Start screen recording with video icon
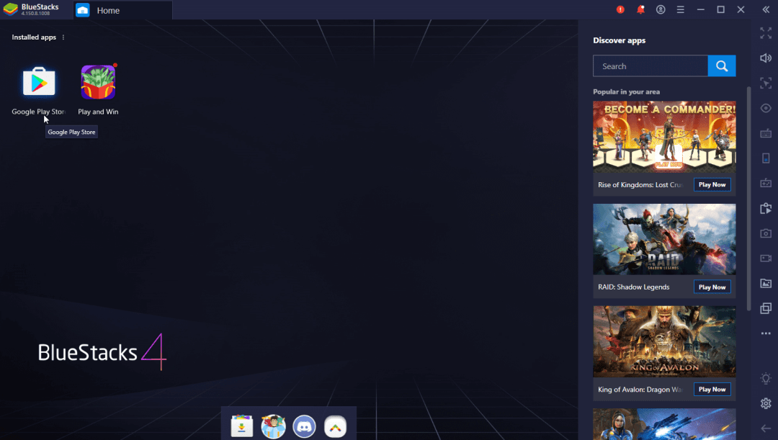Viewport: 778px width, 440px height. pyautogui.click(x=766, y=258)
